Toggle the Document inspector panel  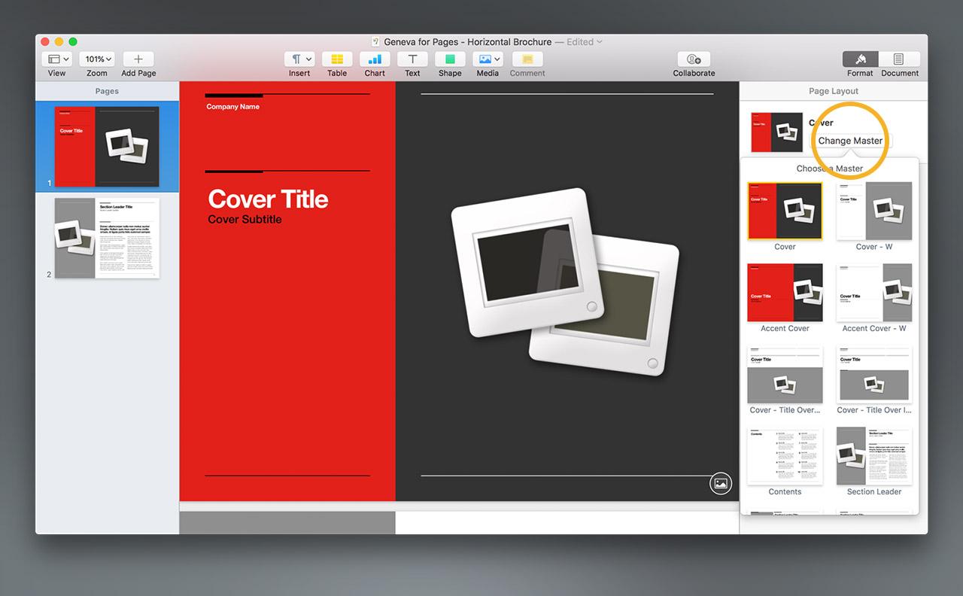click(x=899, y=59)
